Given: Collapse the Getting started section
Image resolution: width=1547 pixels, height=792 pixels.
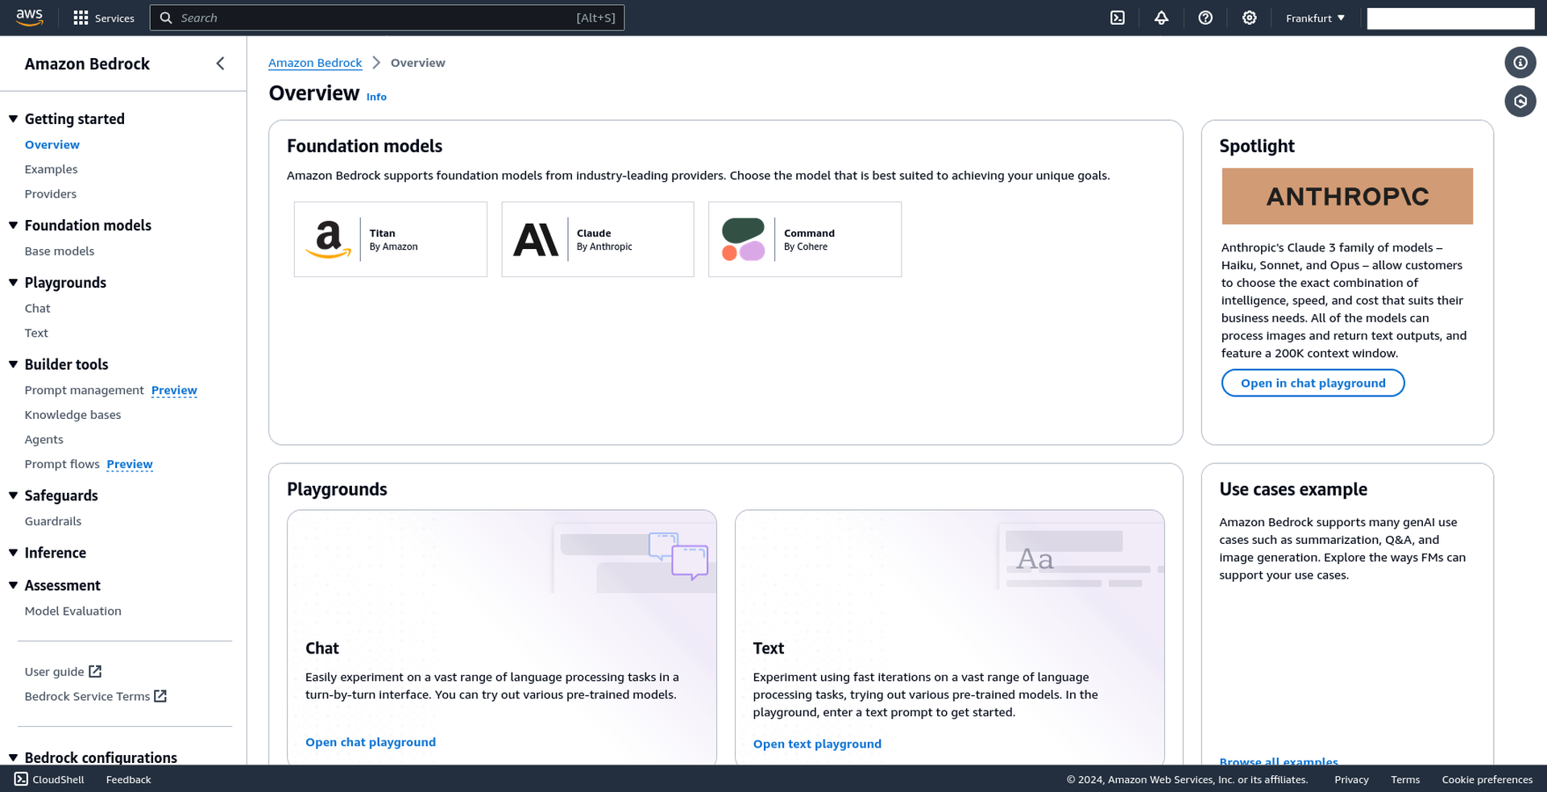Looking at the screenshot, I should pyautogui.click(x=13, y=119).
